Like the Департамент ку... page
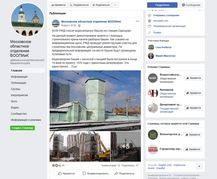The image size is (217, 179). pyautogui.click(x=193, y=108)
